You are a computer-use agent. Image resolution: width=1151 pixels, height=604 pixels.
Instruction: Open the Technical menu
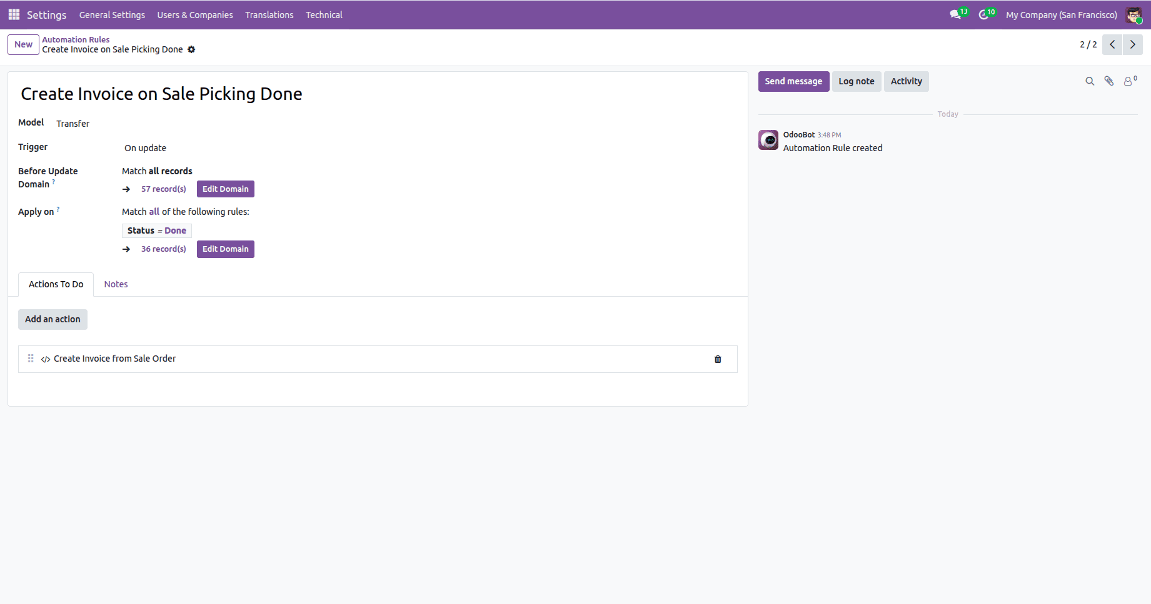coord(324,15)
